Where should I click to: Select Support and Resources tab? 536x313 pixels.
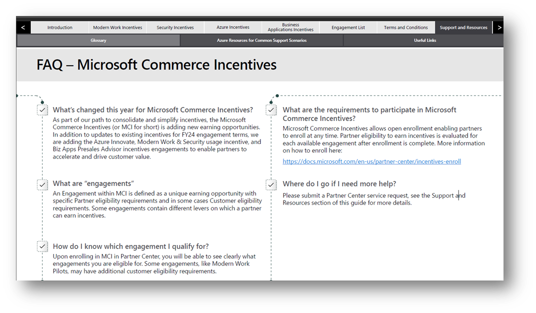pos(463,27)
